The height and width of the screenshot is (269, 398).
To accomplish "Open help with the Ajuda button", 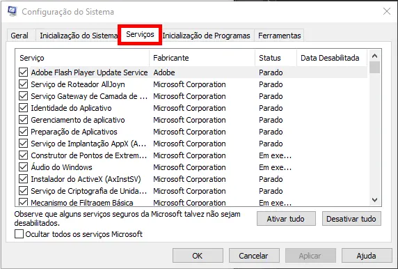I will [367, 256].
